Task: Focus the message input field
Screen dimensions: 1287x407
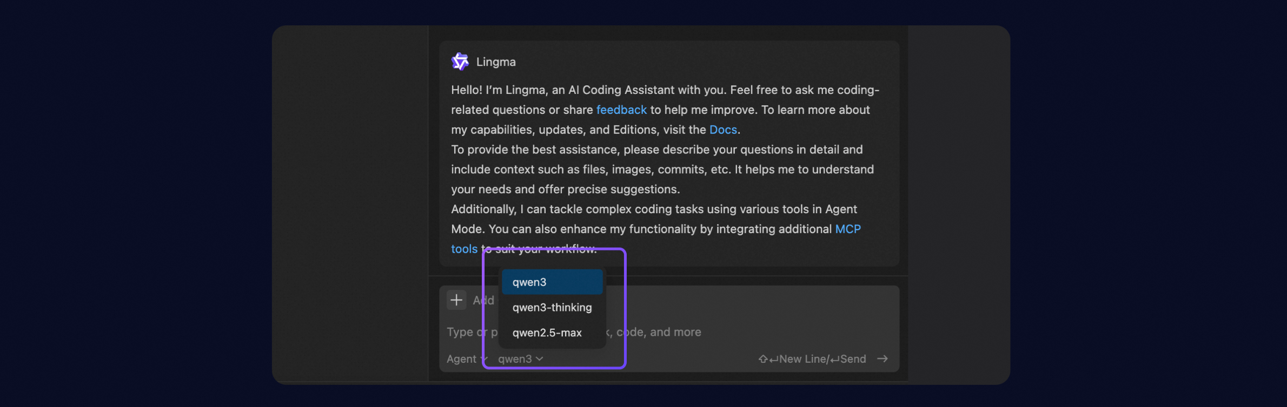Action: click(x=757, y=332)
